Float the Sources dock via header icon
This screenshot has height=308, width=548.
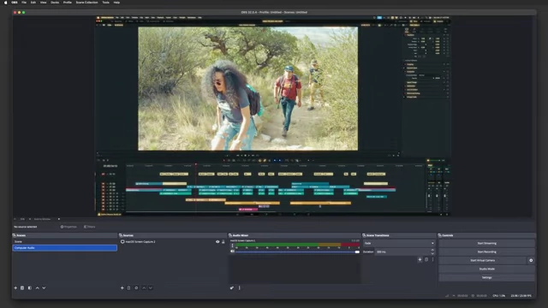pos(121,235)
